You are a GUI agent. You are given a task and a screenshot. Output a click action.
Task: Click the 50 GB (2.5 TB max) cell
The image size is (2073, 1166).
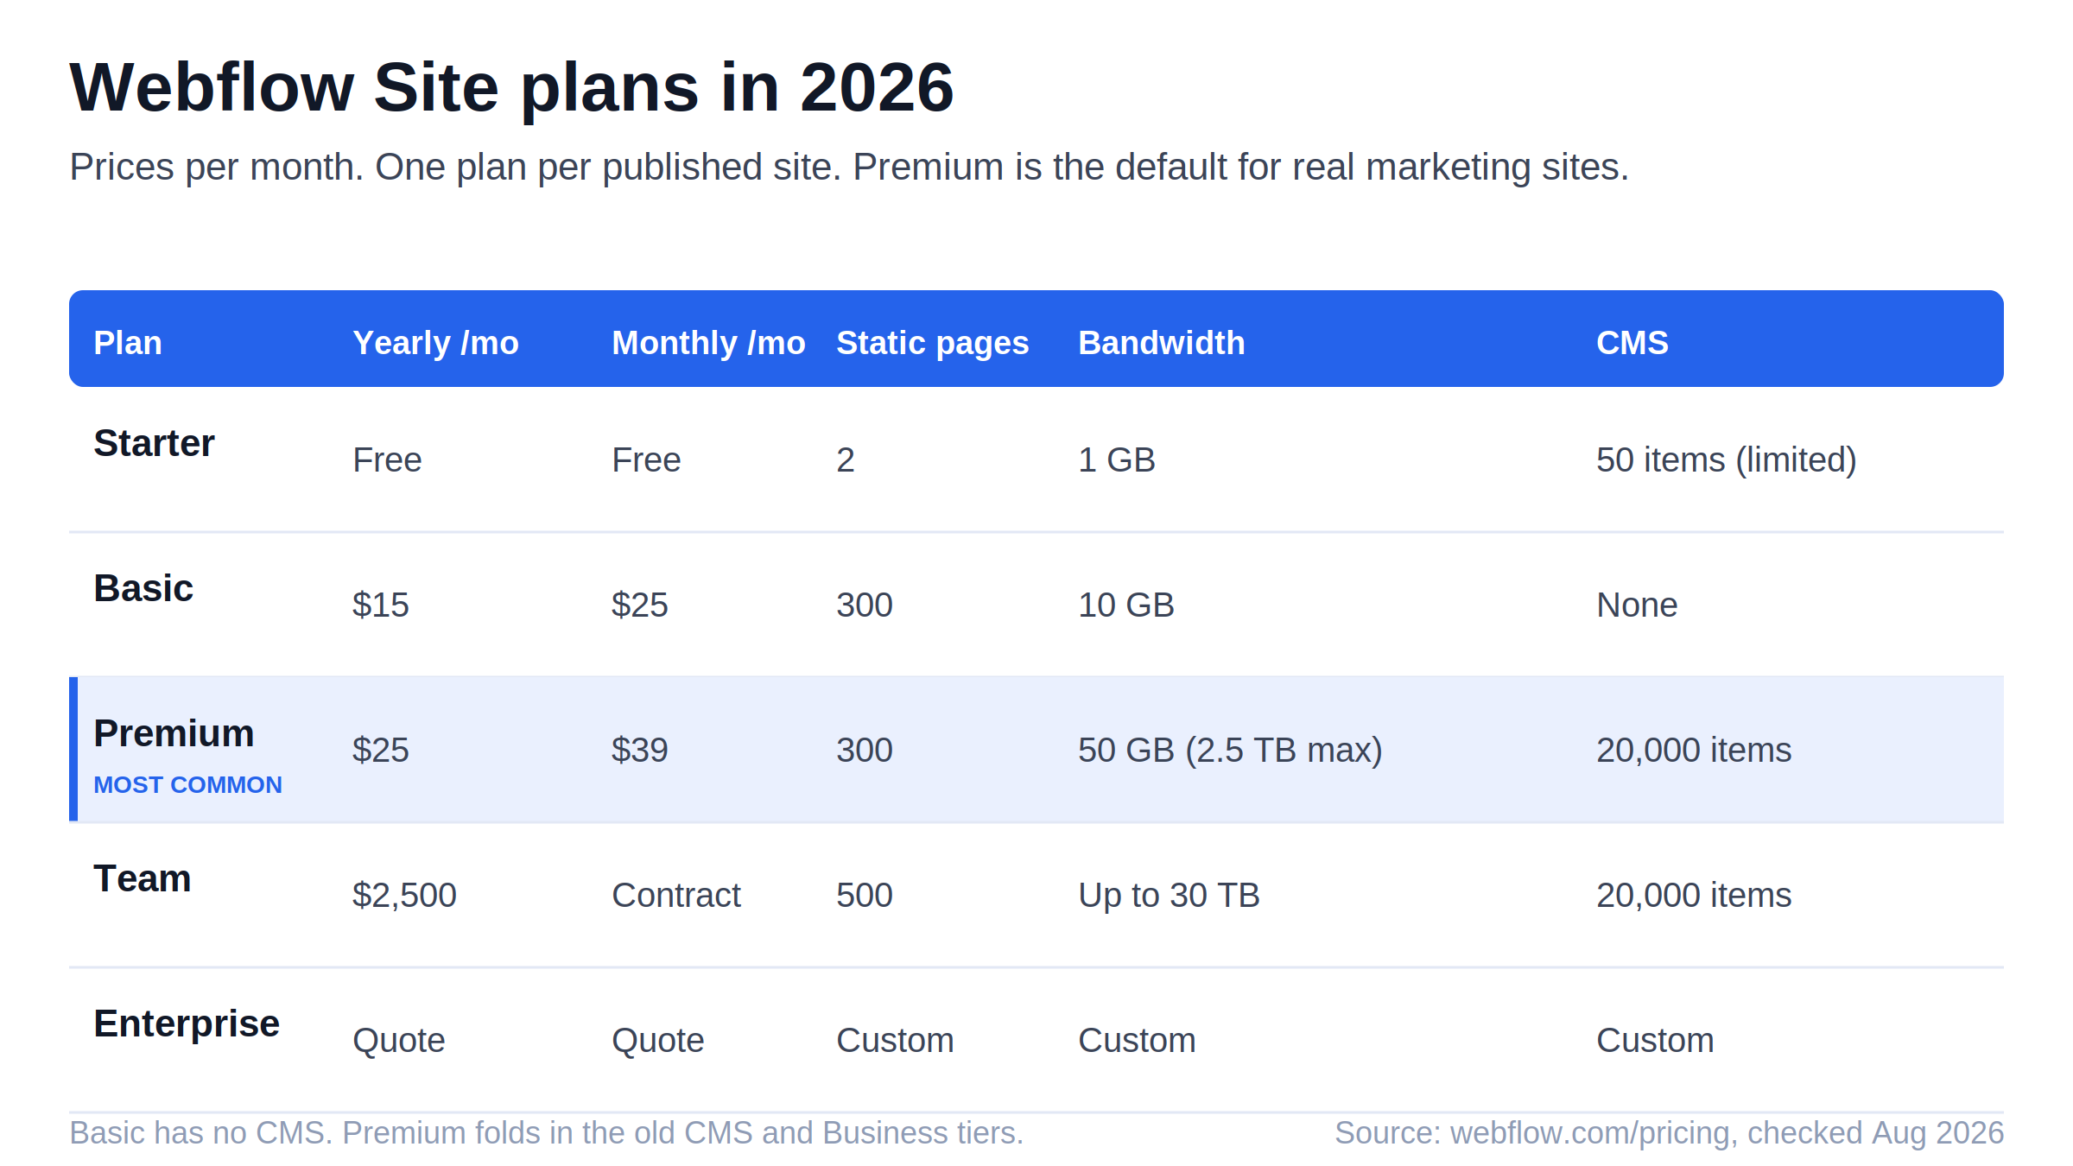coord(1230,750)
